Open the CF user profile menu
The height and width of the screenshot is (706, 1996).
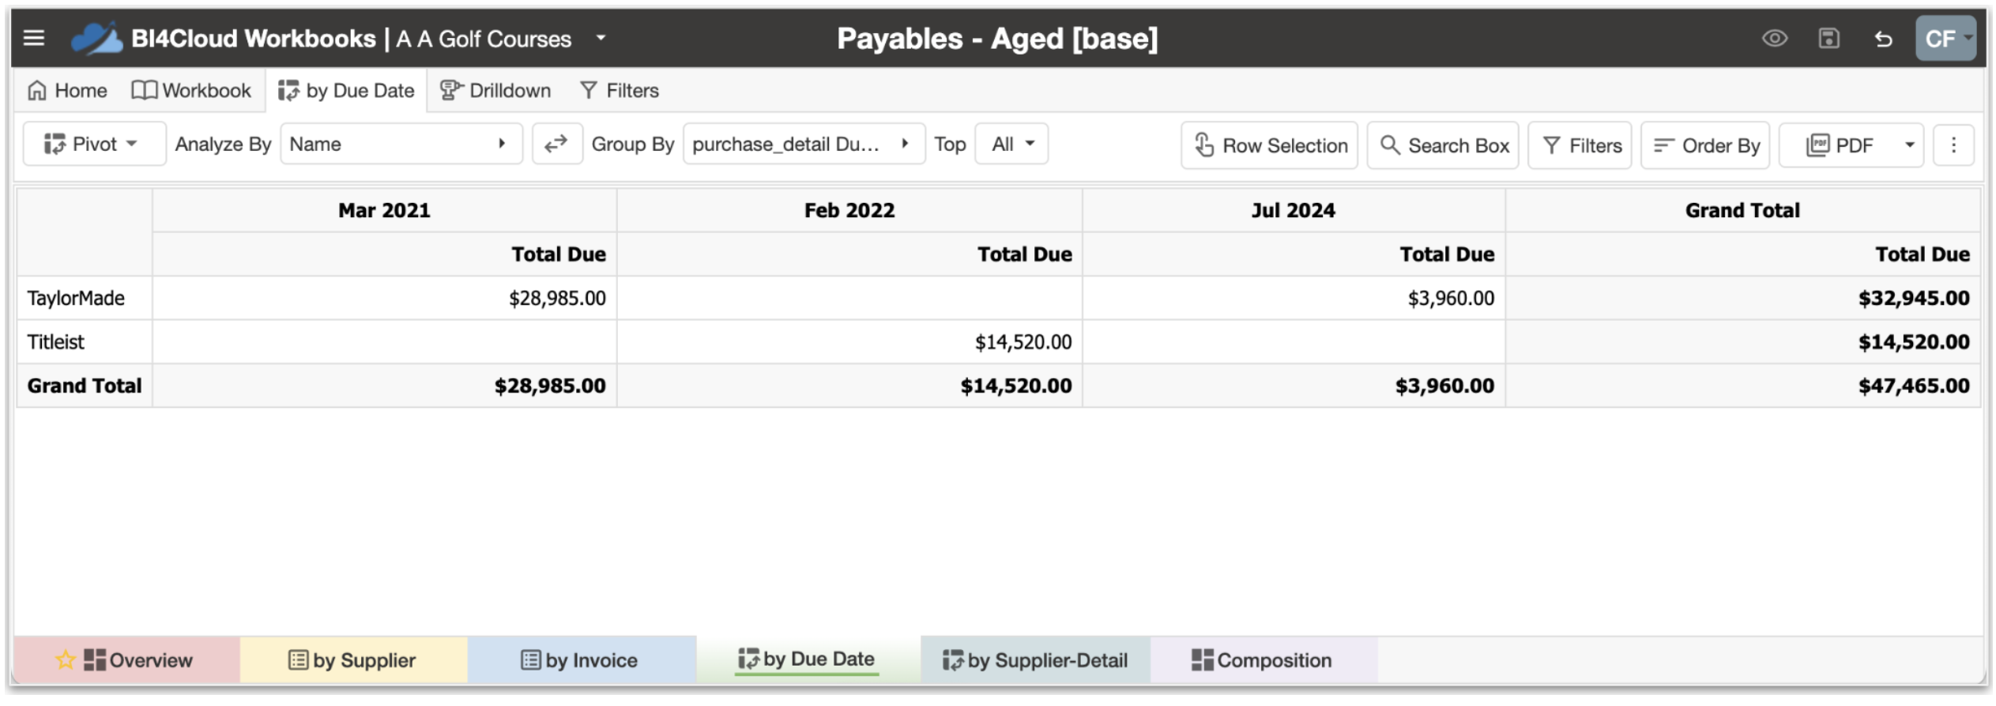[1945, 38]
